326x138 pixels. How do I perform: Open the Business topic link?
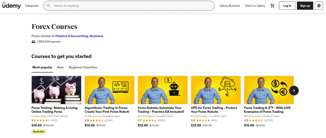(x=96, y=36)
